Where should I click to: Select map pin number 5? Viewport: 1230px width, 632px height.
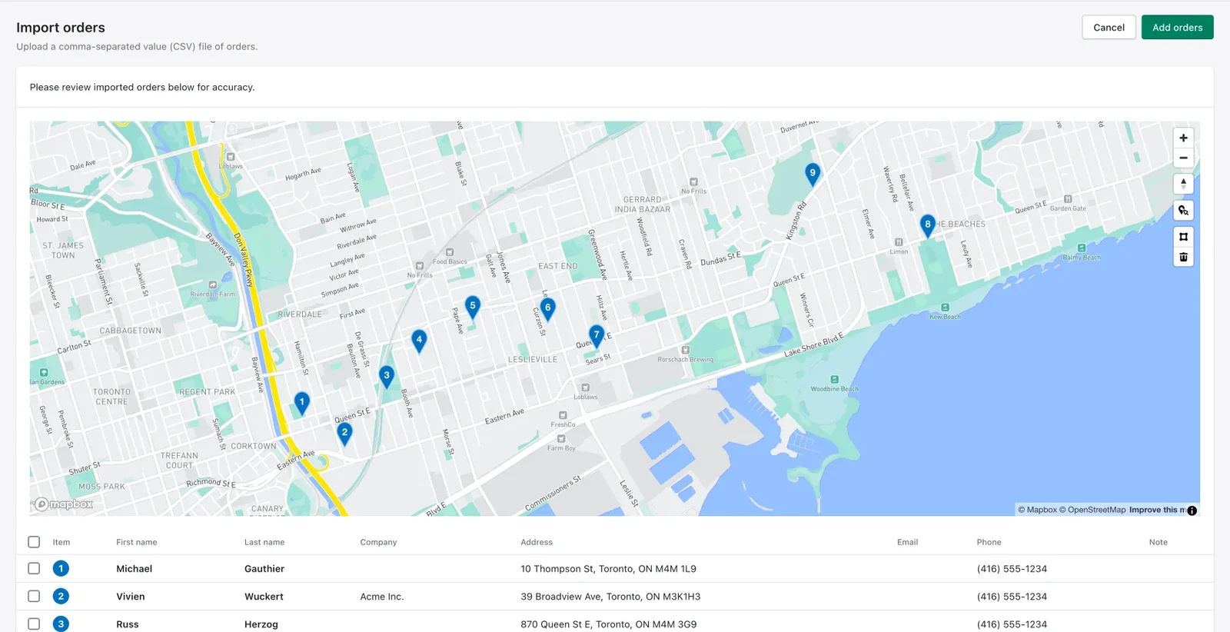point(473,308)
